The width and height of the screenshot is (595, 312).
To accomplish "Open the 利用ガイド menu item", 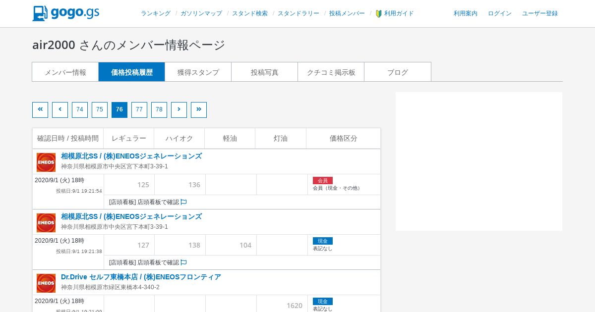I will (399, 13).
